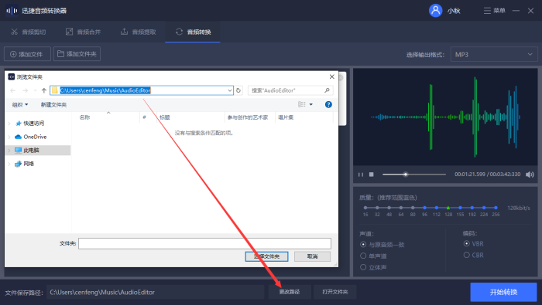
Task: Click the dialog forward arrow
Action: [26, 90]
